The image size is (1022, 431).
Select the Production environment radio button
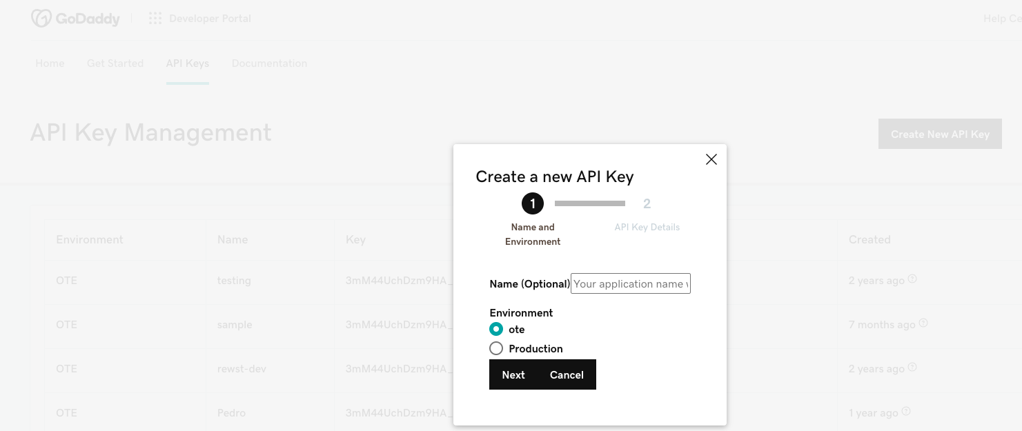click(x=496, y=349)
